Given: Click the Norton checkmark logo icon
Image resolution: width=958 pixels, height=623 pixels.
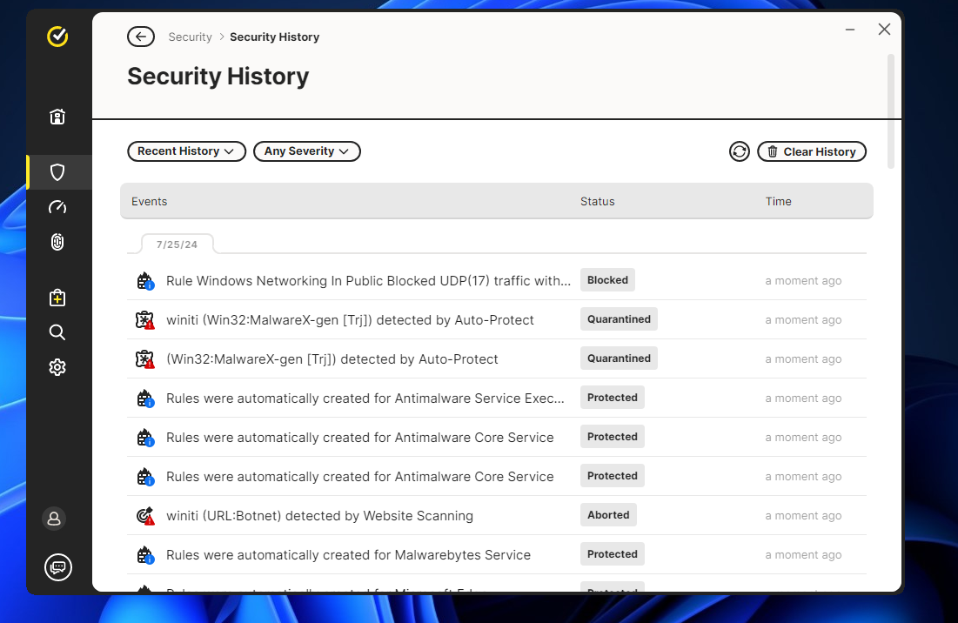Looking at the screenshot, I should (x=57, y=37).
